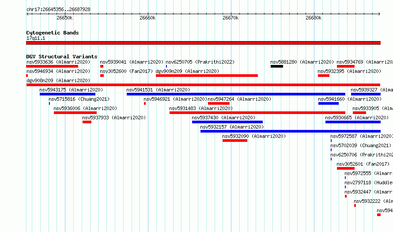Click the red bar under nsv5932090
Image resolution: width=393 pixels, height=232 pixels.
[235, 141]
